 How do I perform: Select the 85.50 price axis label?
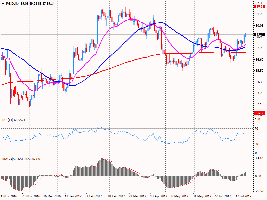(x=259, y=71)
